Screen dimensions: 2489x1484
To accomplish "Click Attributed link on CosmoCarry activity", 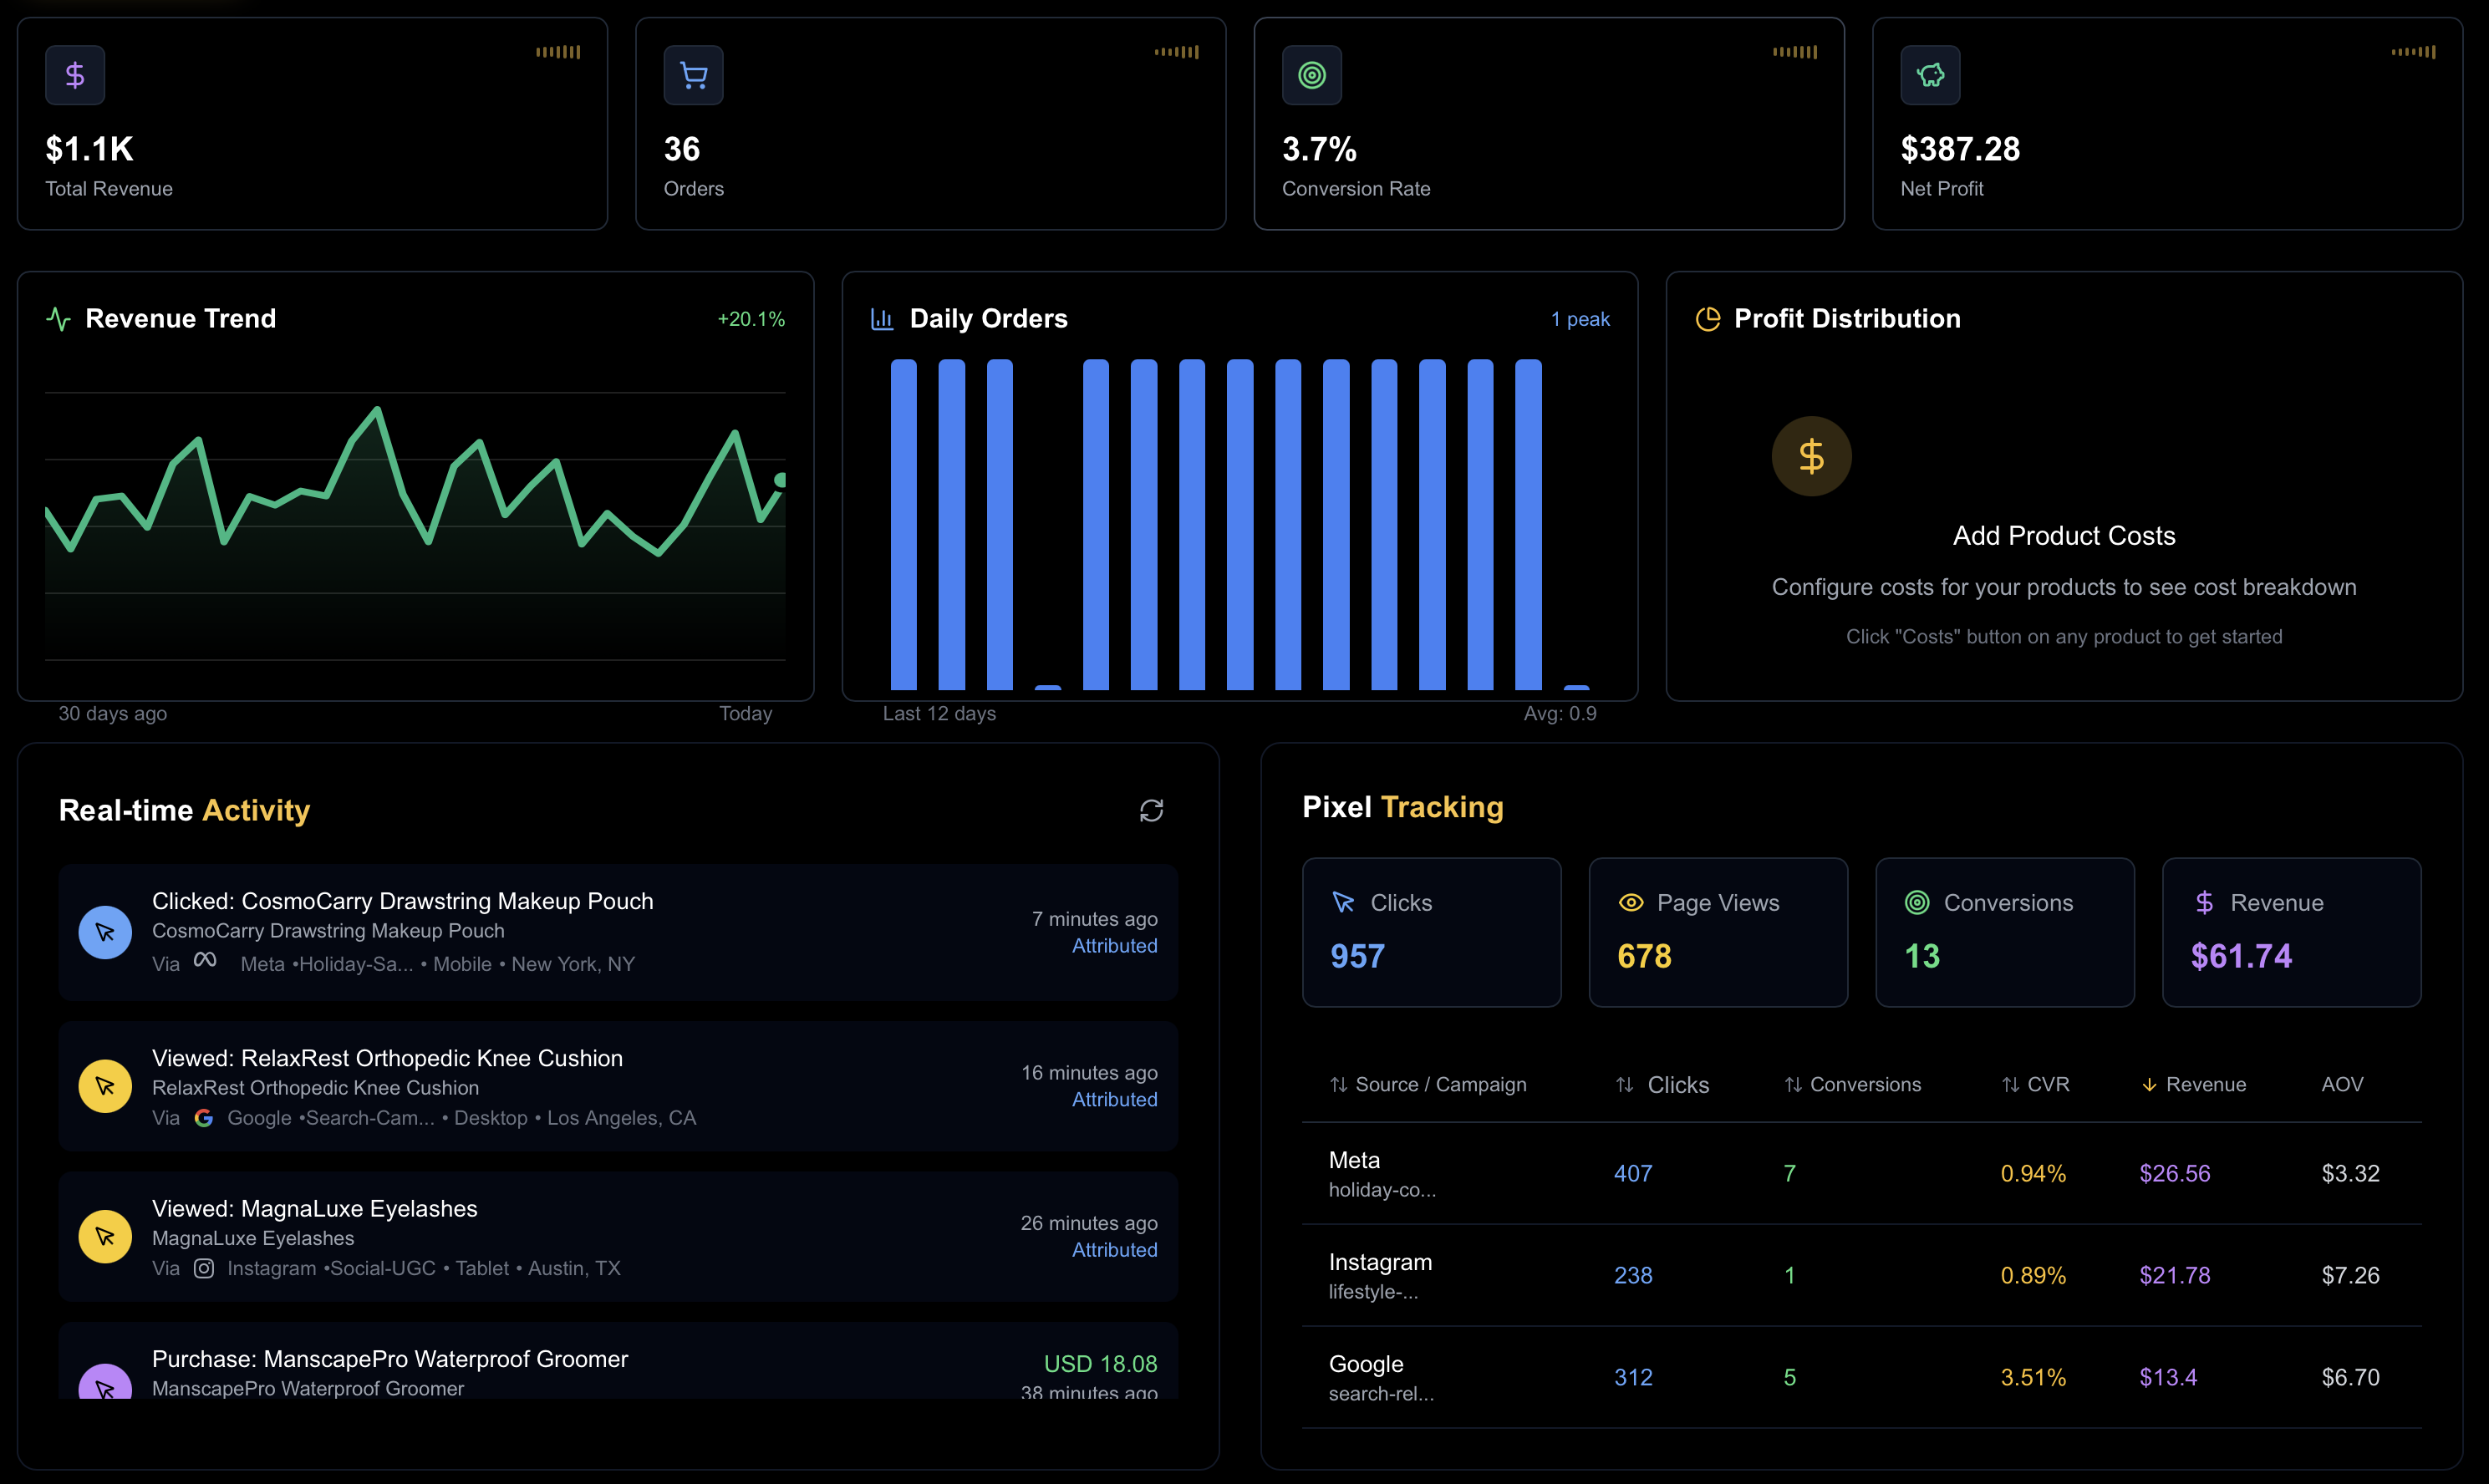I will click(1114, 946).
